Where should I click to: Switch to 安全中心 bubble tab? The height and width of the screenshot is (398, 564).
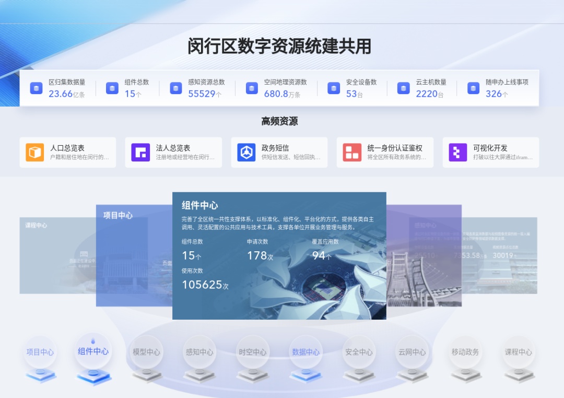click(359, 352)
